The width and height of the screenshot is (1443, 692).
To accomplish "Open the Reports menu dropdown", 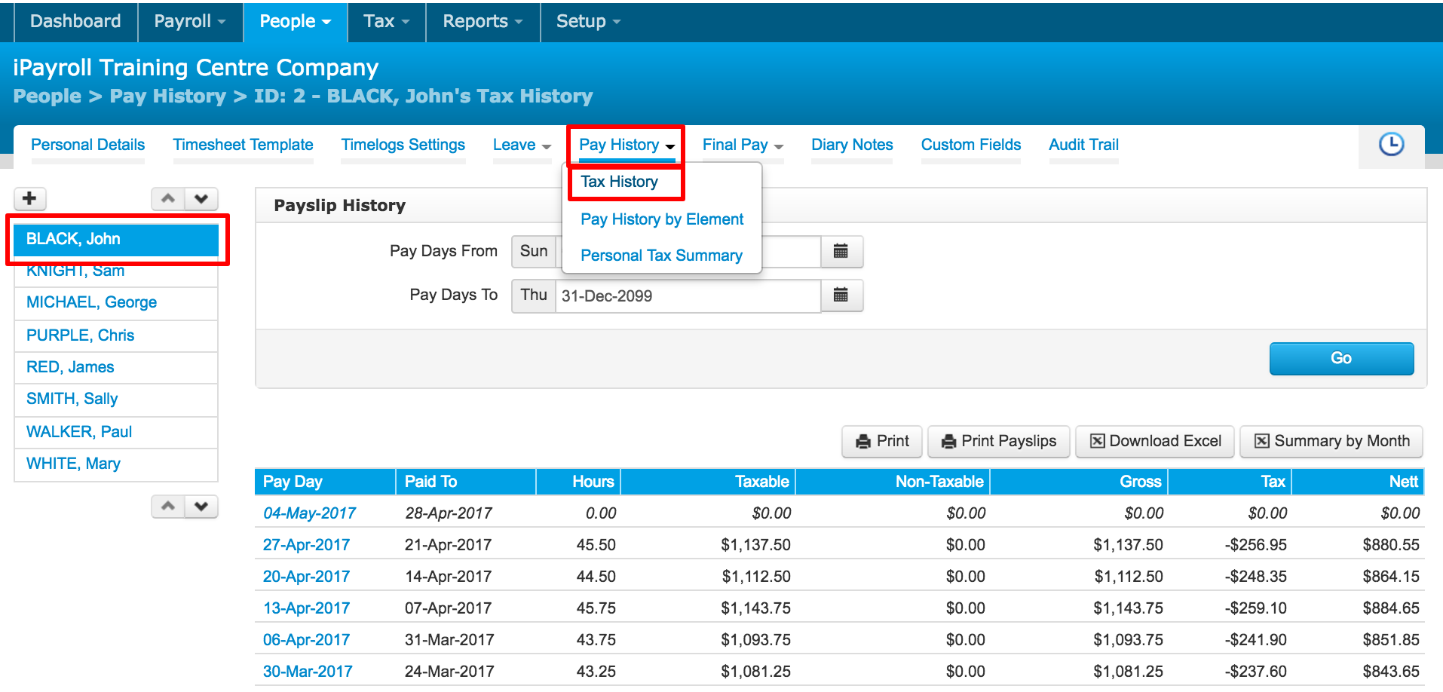I will (x=483, y=21).
